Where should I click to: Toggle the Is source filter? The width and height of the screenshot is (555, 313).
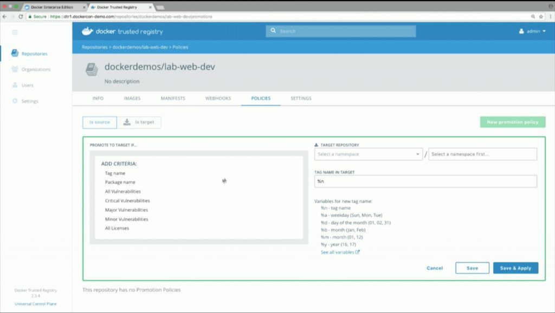coord(100,122)
